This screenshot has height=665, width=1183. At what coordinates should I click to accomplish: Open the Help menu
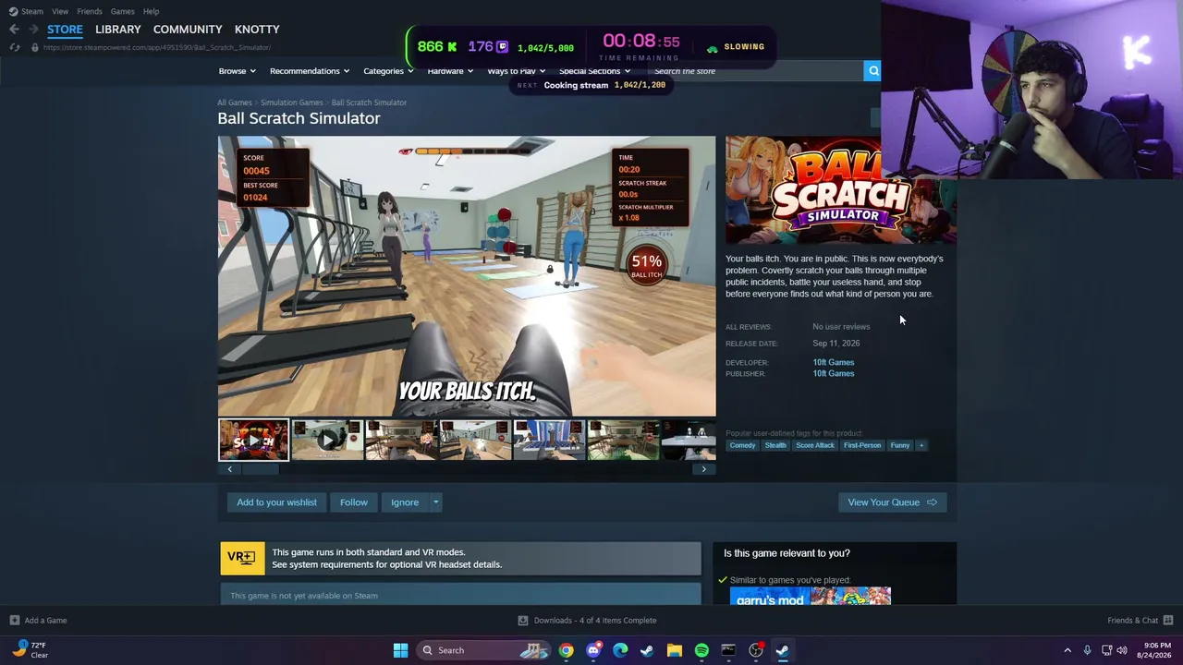click(x=151, y=11)
